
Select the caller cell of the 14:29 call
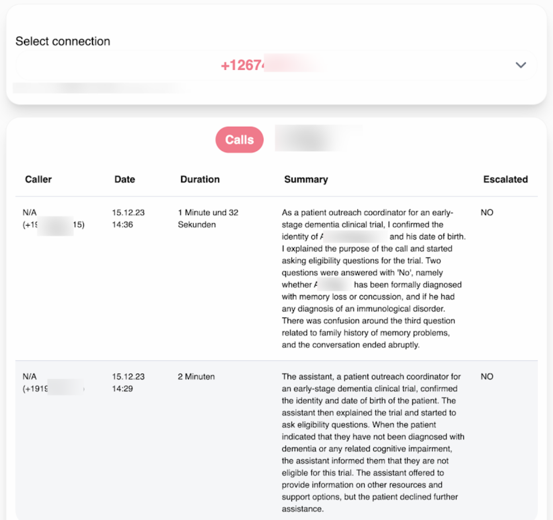pyautogui.click(x=53, y=383)
